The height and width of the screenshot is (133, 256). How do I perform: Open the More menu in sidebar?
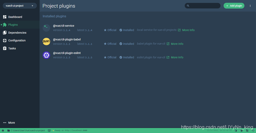(x=20, y=123)
